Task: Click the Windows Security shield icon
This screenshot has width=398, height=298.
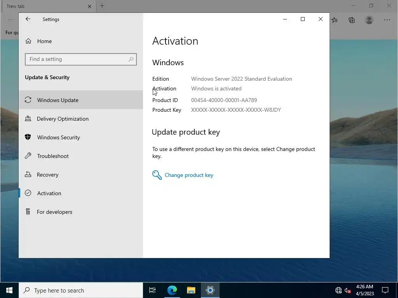Action: 28,137
